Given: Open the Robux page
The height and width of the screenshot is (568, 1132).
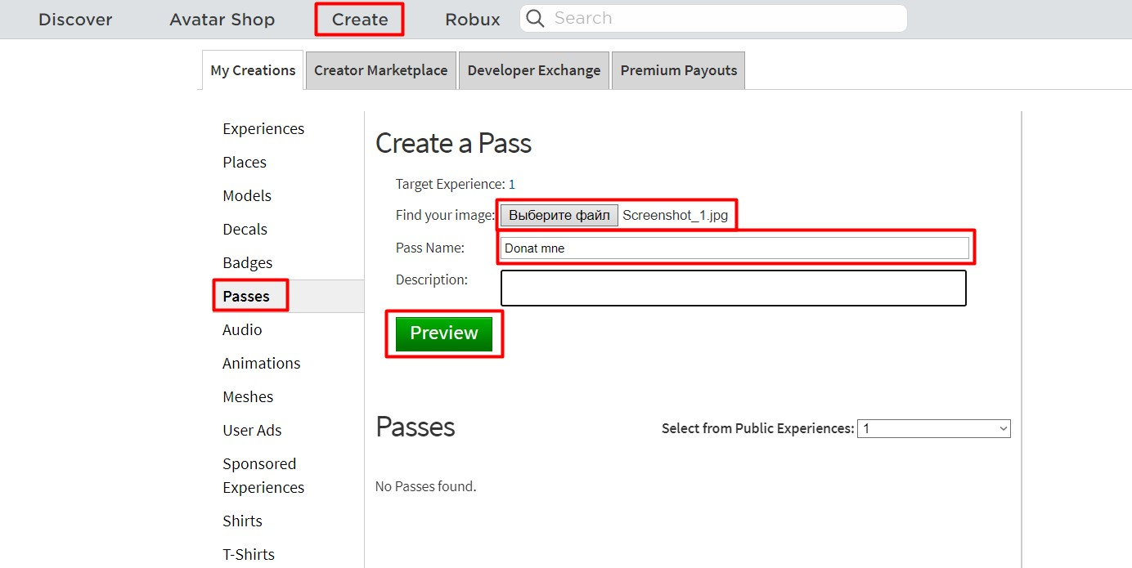Looking at the screenshot, I should point(472,20).
